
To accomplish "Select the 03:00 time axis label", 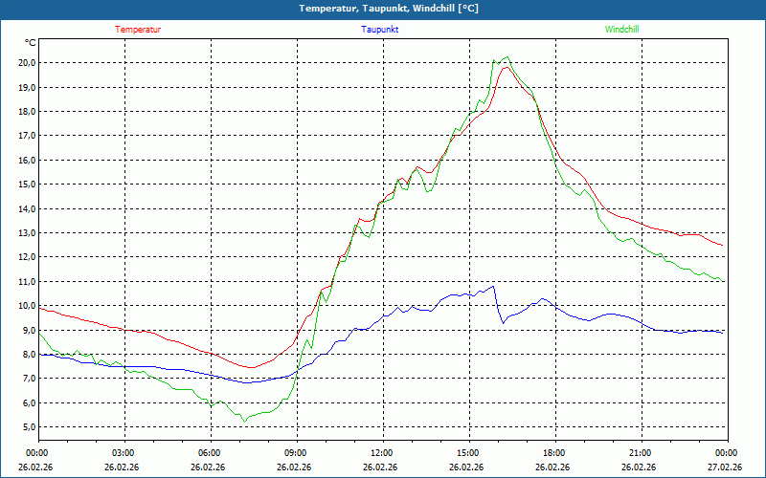I will (x=124, y=453).
